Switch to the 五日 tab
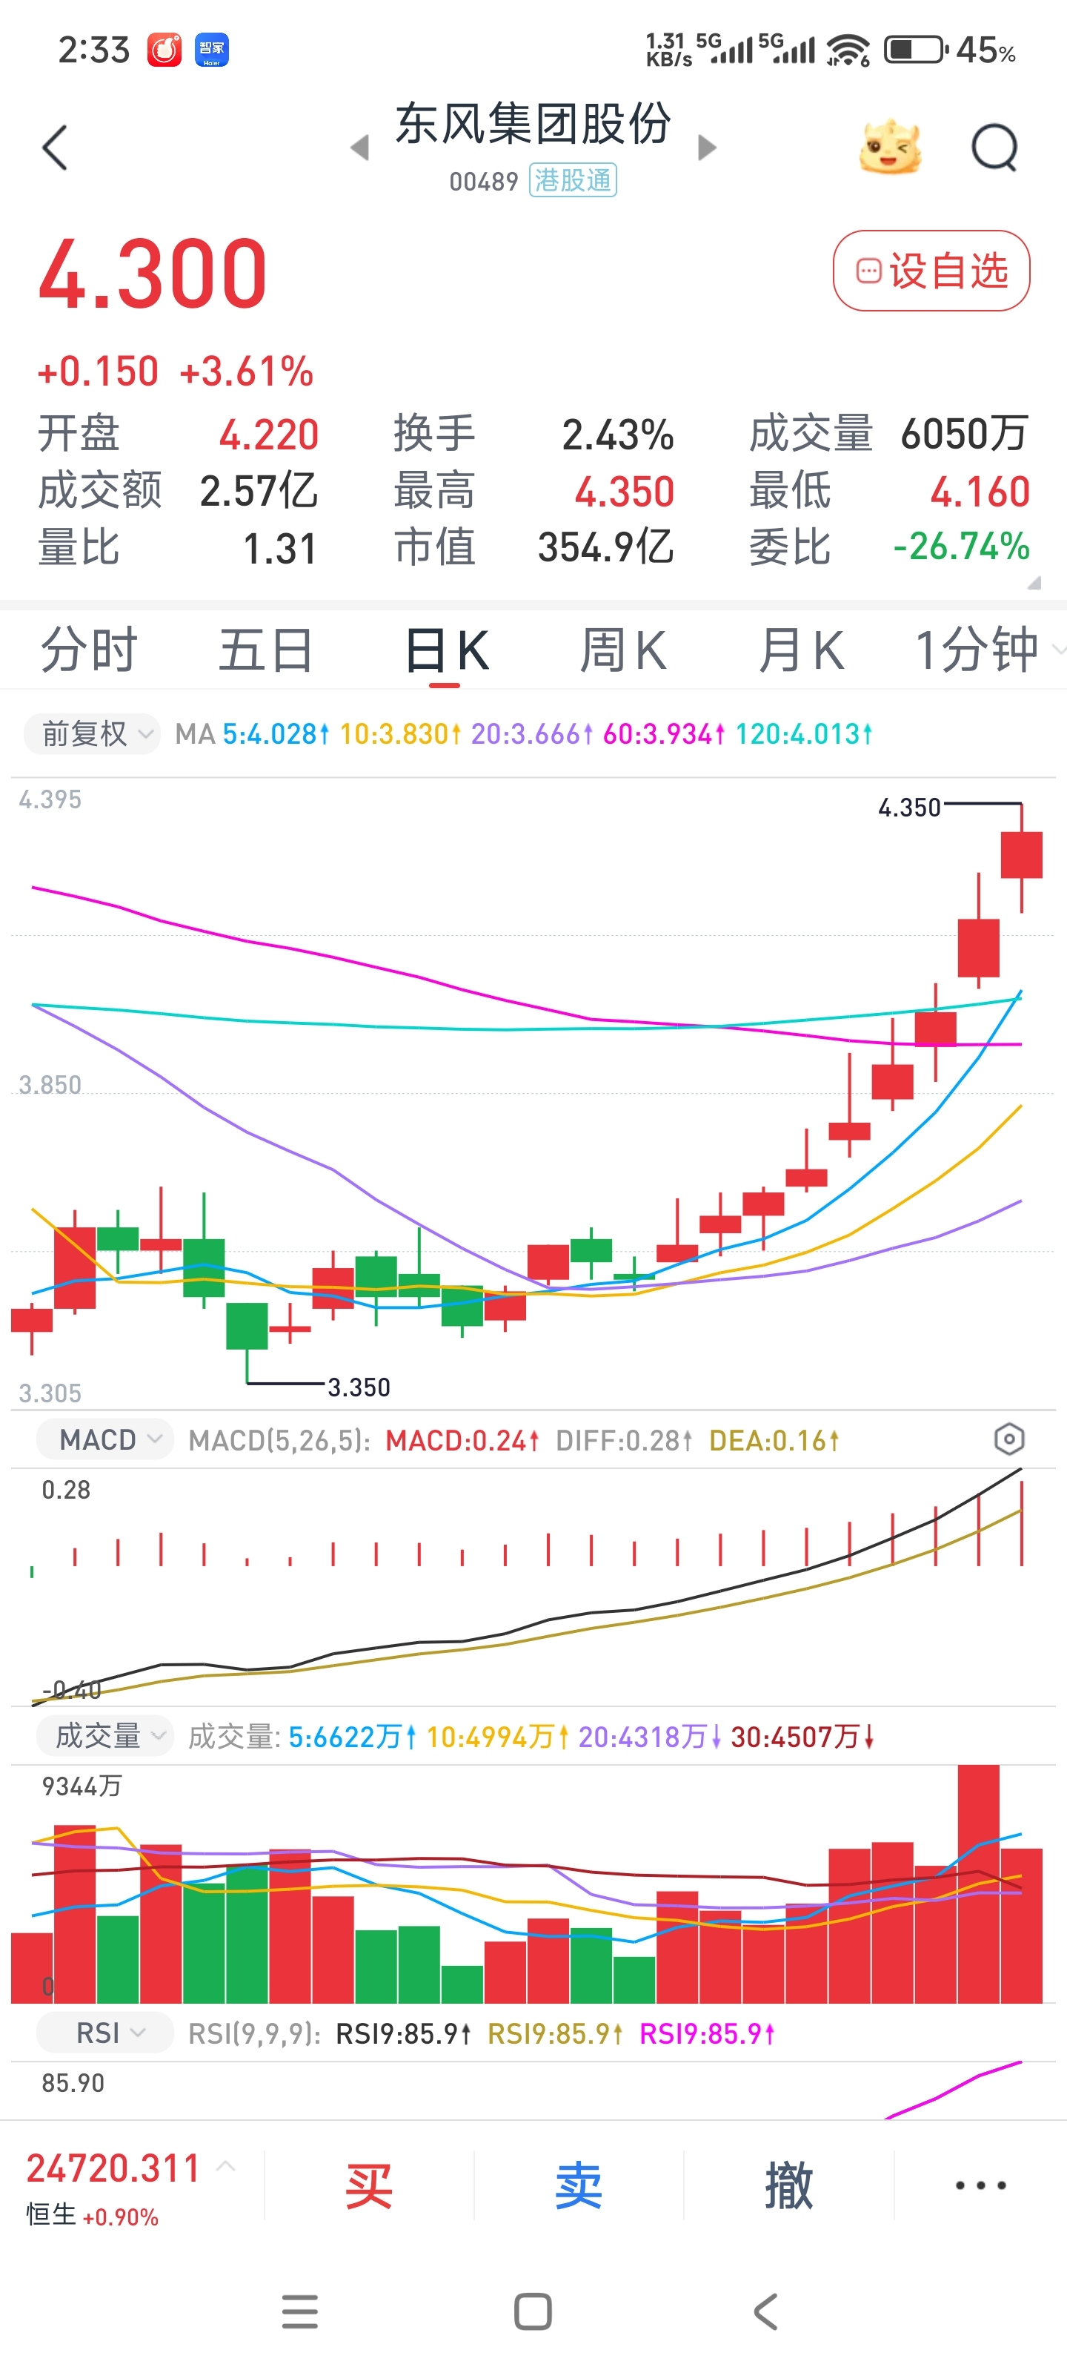The width and height of the screenshot is (1067, 2373). coord(266,650)
